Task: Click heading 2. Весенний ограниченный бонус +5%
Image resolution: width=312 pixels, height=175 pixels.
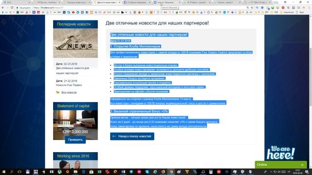Action: pyautogui.click(x=139, y=111)
